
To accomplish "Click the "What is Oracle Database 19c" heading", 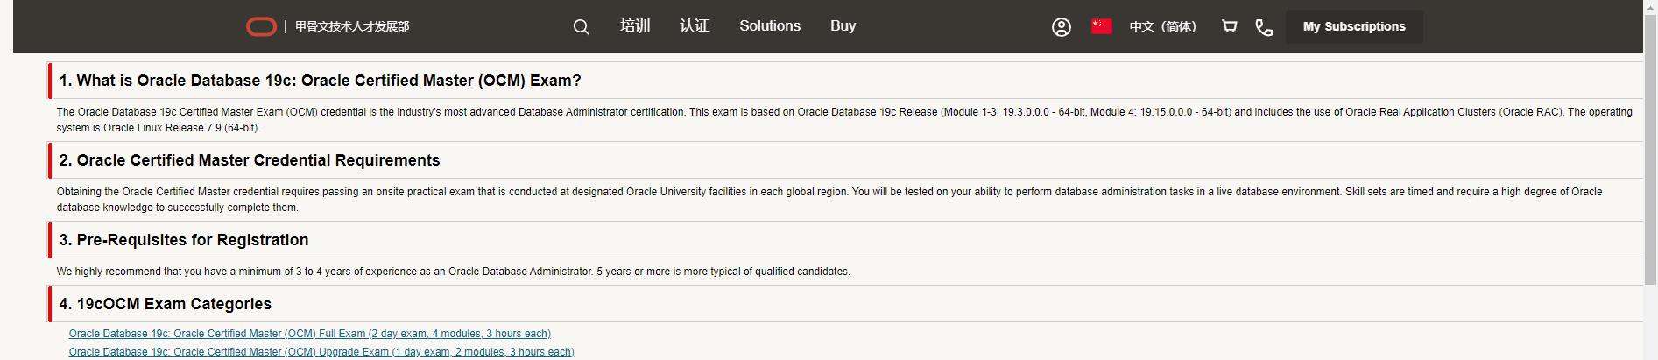I will click(320, 81).
